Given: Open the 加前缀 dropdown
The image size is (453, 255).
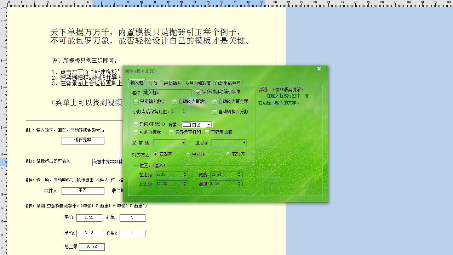Looking at the screenshot, I should 184,143.
